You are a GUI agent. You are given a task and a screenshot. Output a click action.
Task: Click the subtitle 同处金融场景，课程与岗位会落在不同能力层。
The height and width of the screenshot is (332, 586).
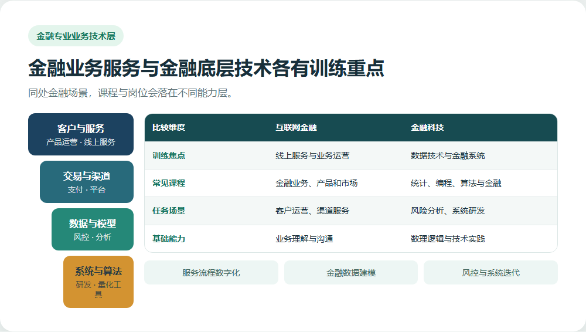[131, 93]
